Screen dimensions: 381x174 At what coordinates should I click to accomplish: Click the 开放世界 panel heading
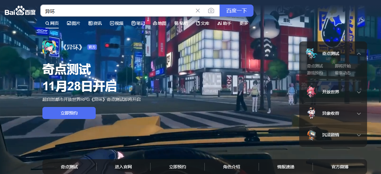pos(331,92)
